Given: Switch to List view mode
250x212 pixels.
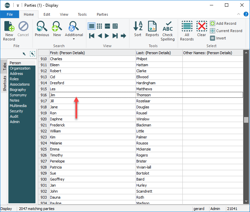Looking at the screenshot, I should coord(91,26).
